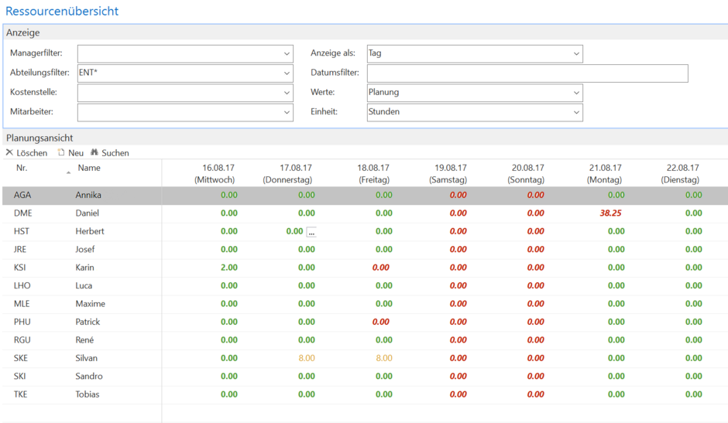
Task: Collapse the Anzeige section header
Action: click(366, 32)
